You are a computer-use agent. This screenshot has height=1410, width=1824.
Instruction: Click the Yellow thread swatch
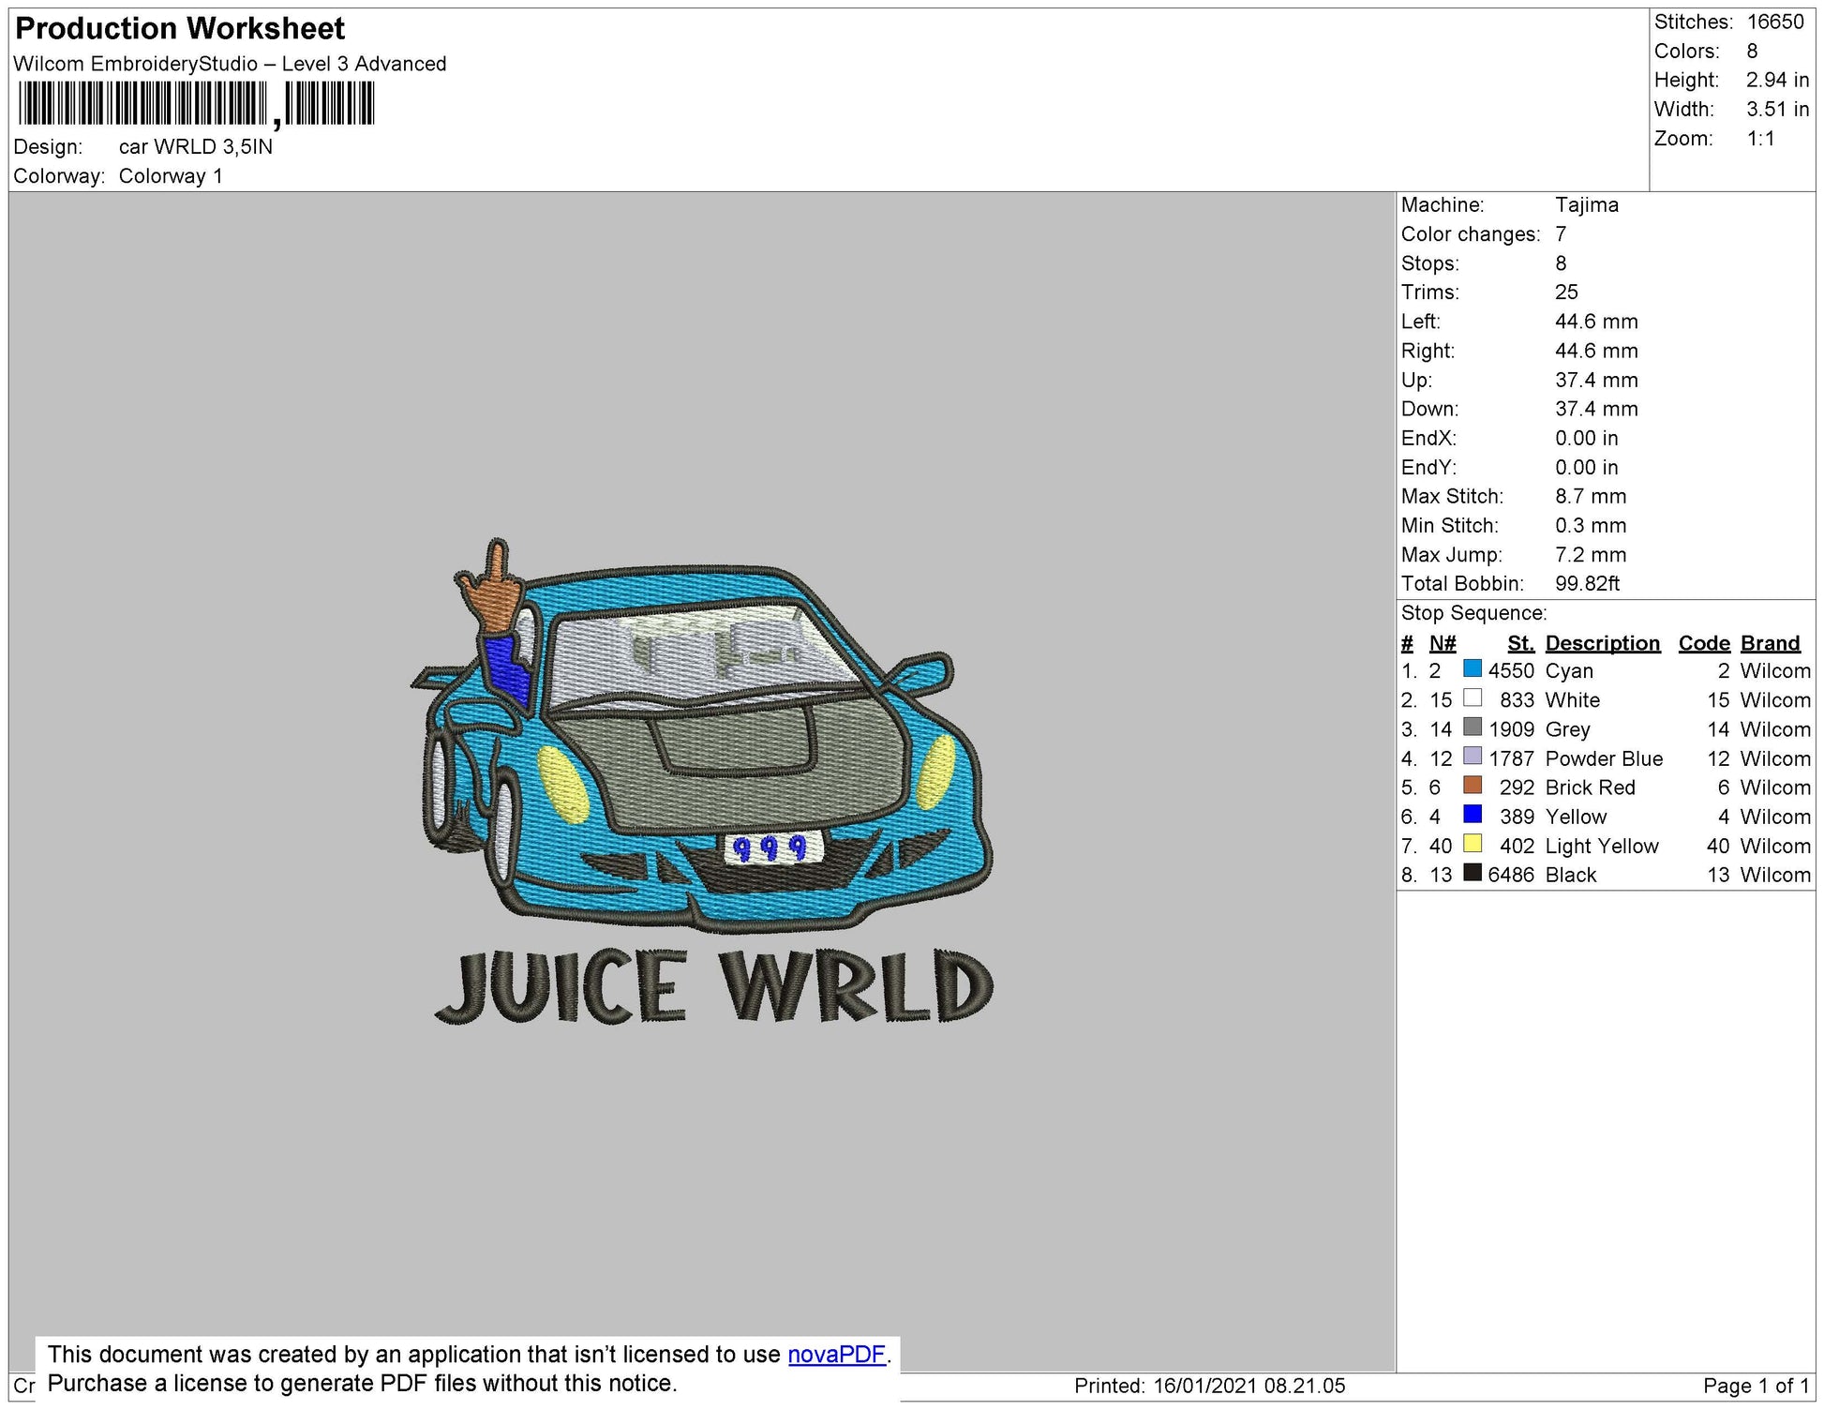point(1471,817)
